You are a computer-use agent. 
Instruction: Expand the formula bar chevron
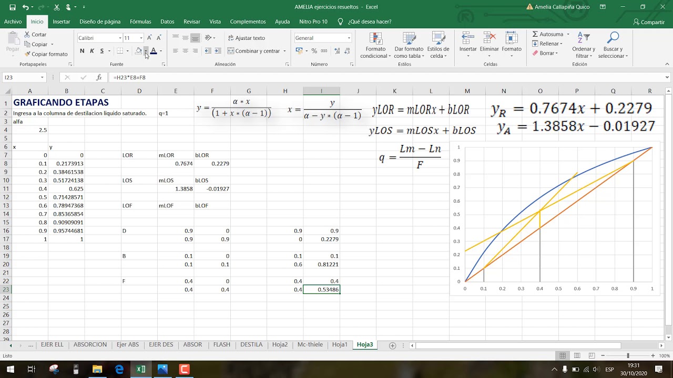coord(667,77)
